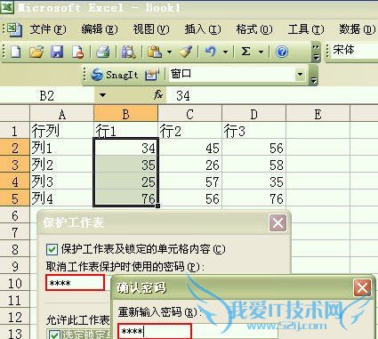This screenshot has width=378, height=339.
Task: Expand the Paste options arrow
Action: (169, 52)
